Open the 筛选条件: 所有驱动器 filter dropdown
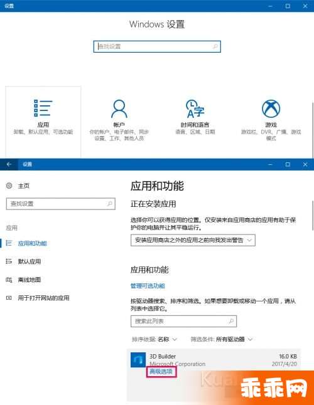This screenshot has height=405, width=314. click(222, 339)
